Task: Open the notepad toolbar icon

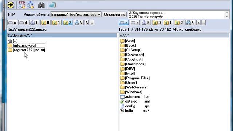Action: 52,5
